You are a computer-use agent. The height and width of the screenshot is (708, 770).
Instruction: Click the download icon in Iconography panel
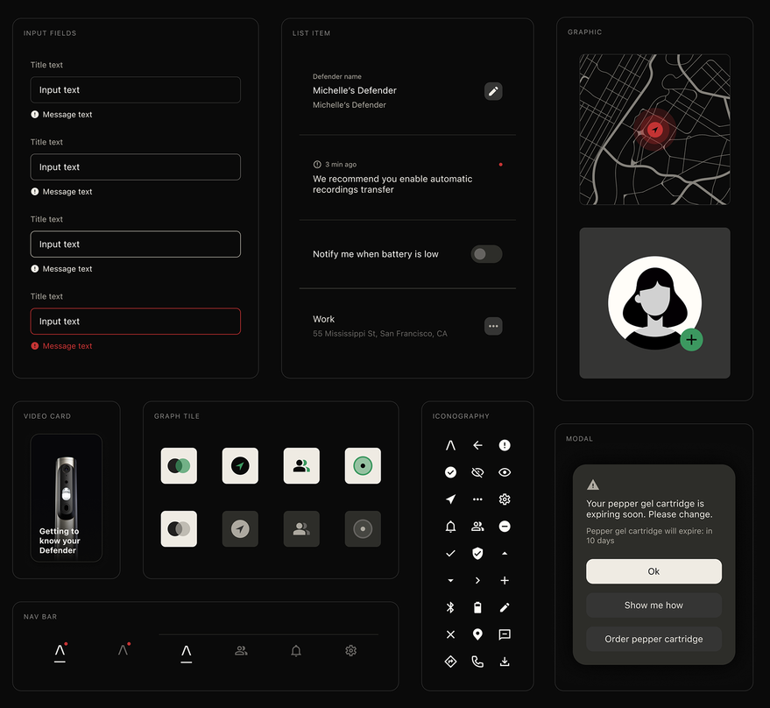click(x=505, y=662)
